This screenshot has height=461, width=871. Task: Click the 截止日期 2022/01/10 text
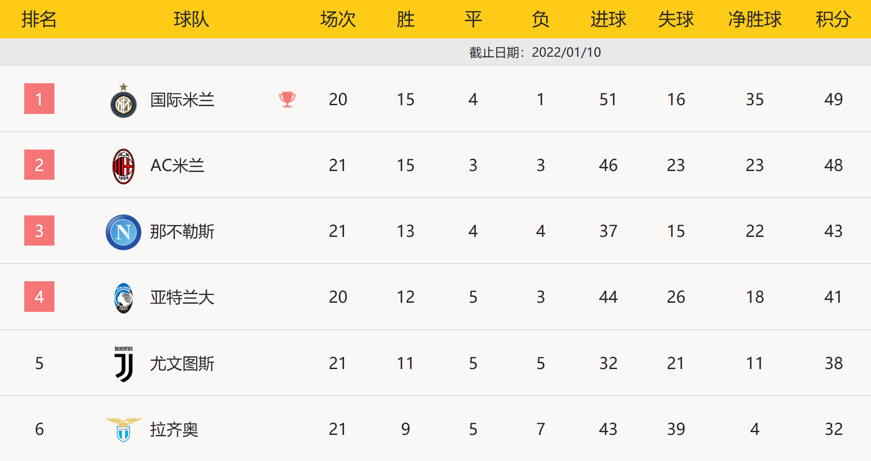click(535, 52)
